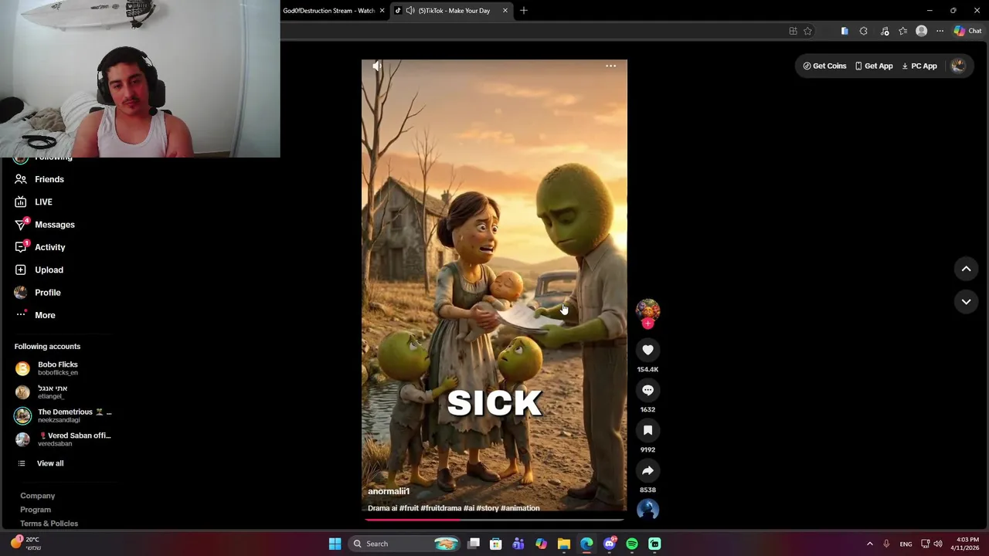Open Activity in TikTok sidebar
This screenshot has width=989, height=556.
click(x=50, y=247)
